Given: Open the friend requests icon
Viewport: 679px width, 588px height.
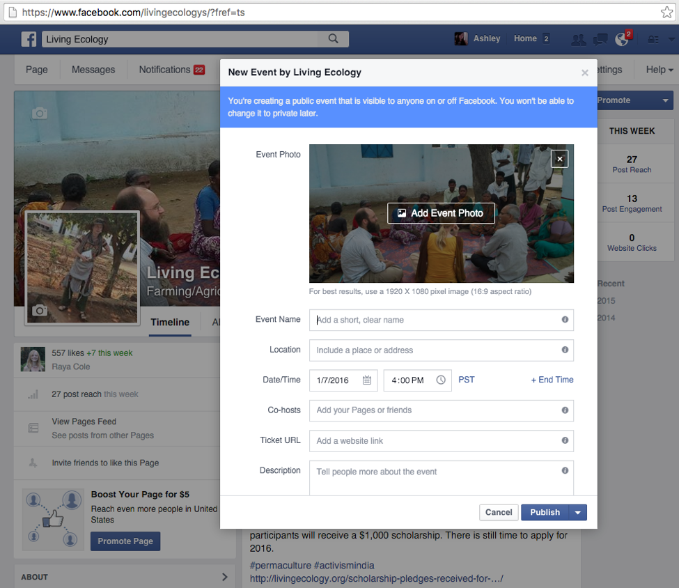Looking at the screenshot, I should click(578, 40).
